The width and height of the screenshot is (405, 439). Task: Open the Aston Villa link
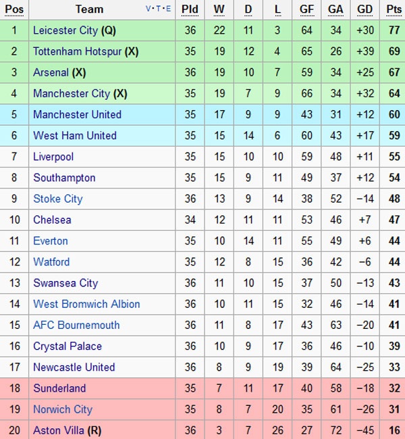click(59, 430)
